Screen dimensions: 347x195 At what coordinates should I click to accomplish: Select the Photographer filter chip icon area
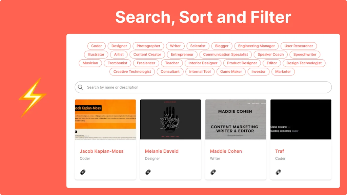pyautogui.click(x=148, y=46)
